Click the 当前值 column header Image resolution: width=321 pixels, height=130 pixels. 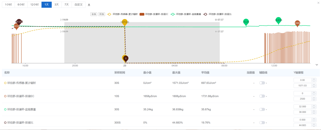(250, 73)
